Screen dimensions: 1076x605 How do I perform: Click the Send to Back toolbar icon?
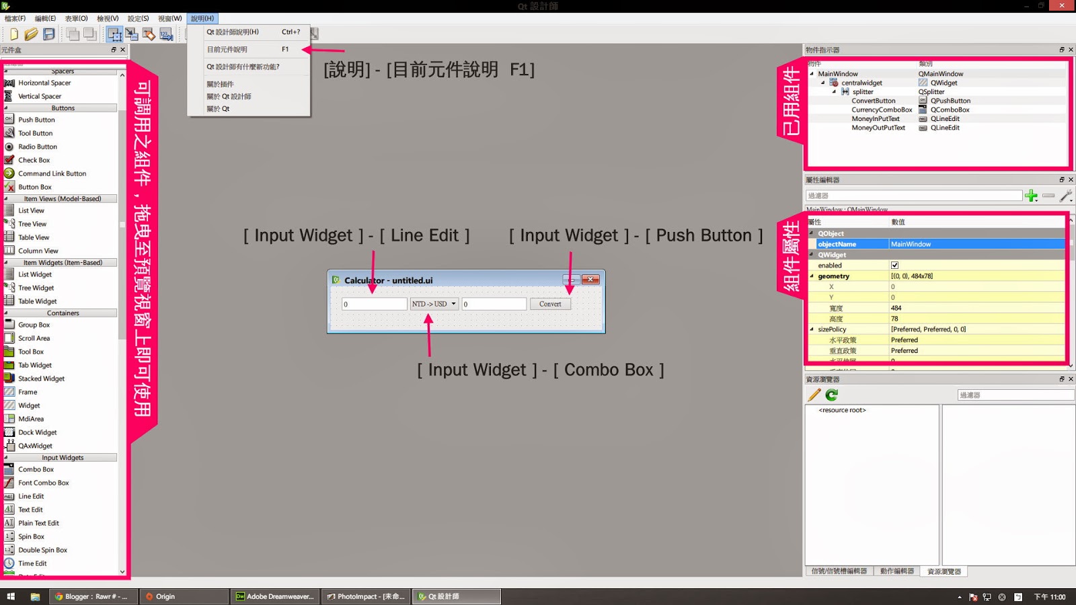click(x=73, y=34)
